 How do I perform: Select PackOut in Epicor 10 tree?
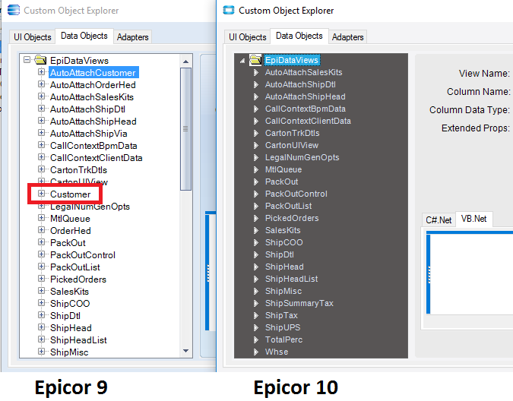(281, 182)
